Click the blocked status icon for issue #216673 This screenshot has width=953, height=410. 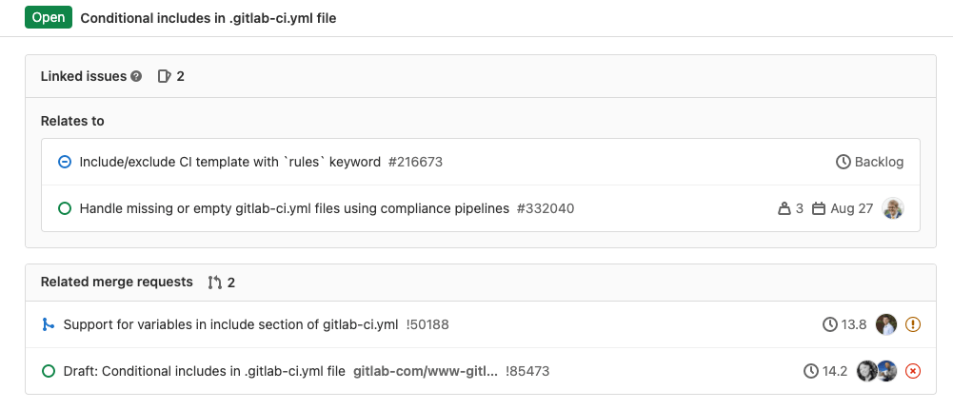tap(65, 162)
